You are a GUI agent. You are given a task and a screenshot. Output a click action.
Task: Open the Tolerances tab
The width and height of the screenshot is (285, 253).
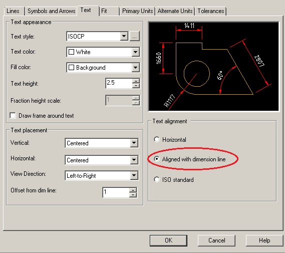[211, 11]
